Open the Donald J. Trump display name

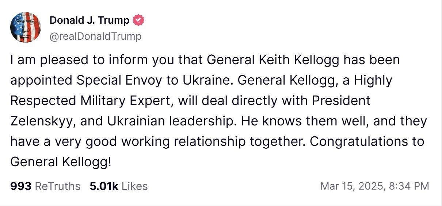(x=89, y=20)
